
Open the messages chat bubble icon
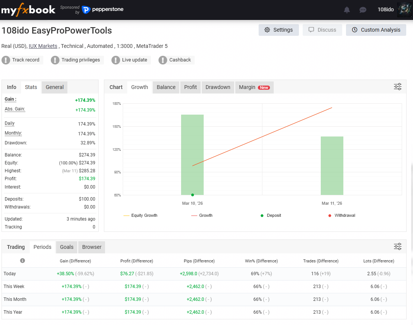coord(363,10)
